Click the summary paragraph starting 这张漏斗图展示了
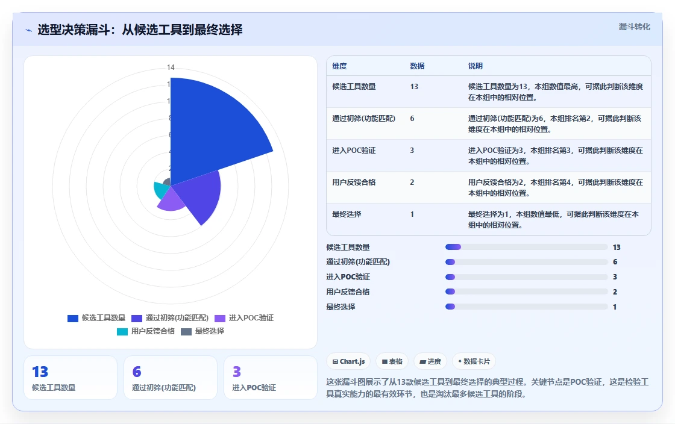675x424 pixels. click(x=488, y=388)
